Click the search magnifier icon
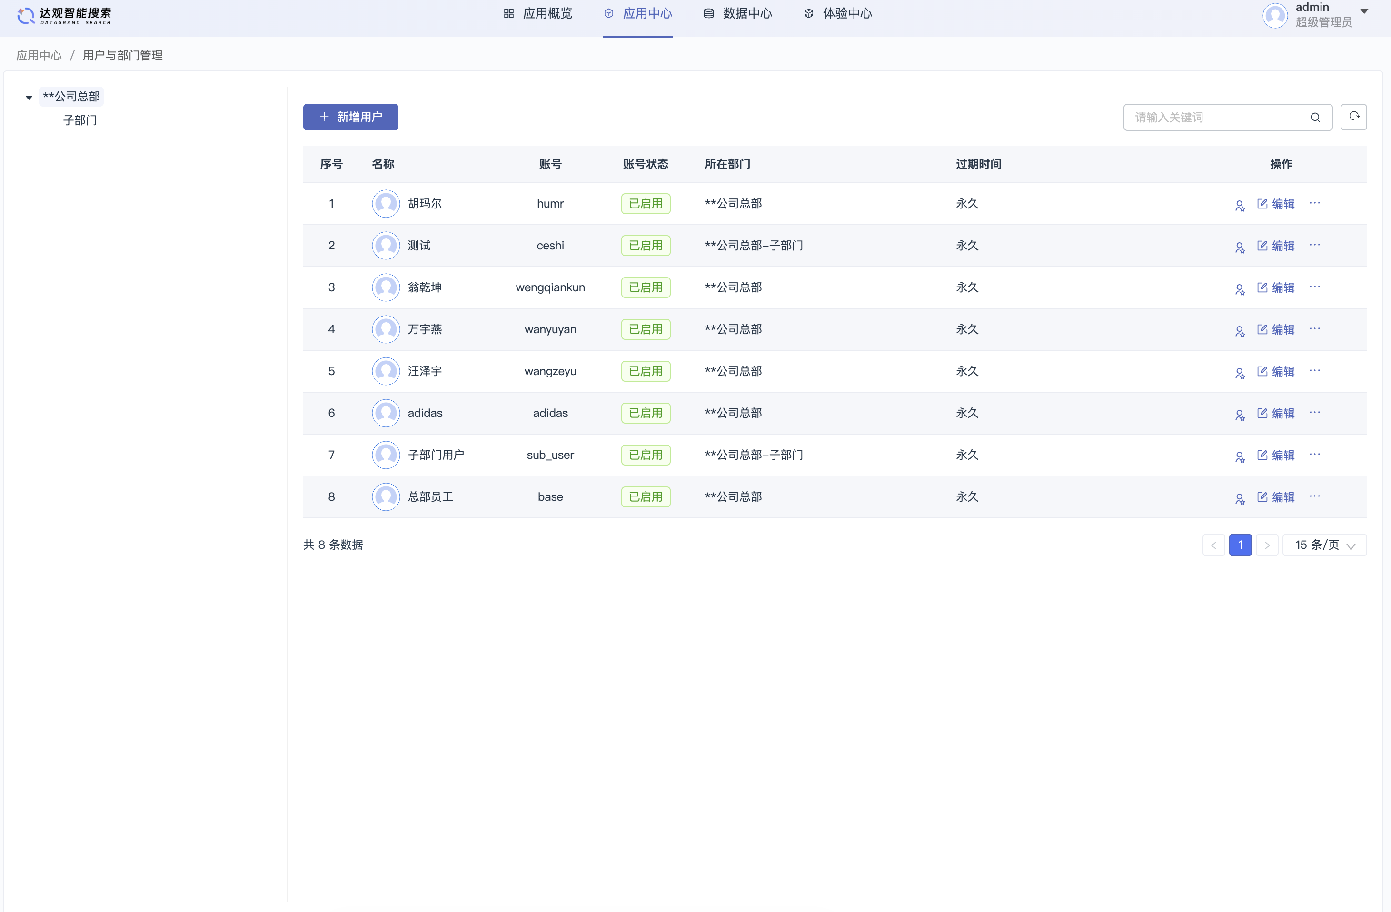This screenshot has height=912, width=1391. click(1315, 118)
